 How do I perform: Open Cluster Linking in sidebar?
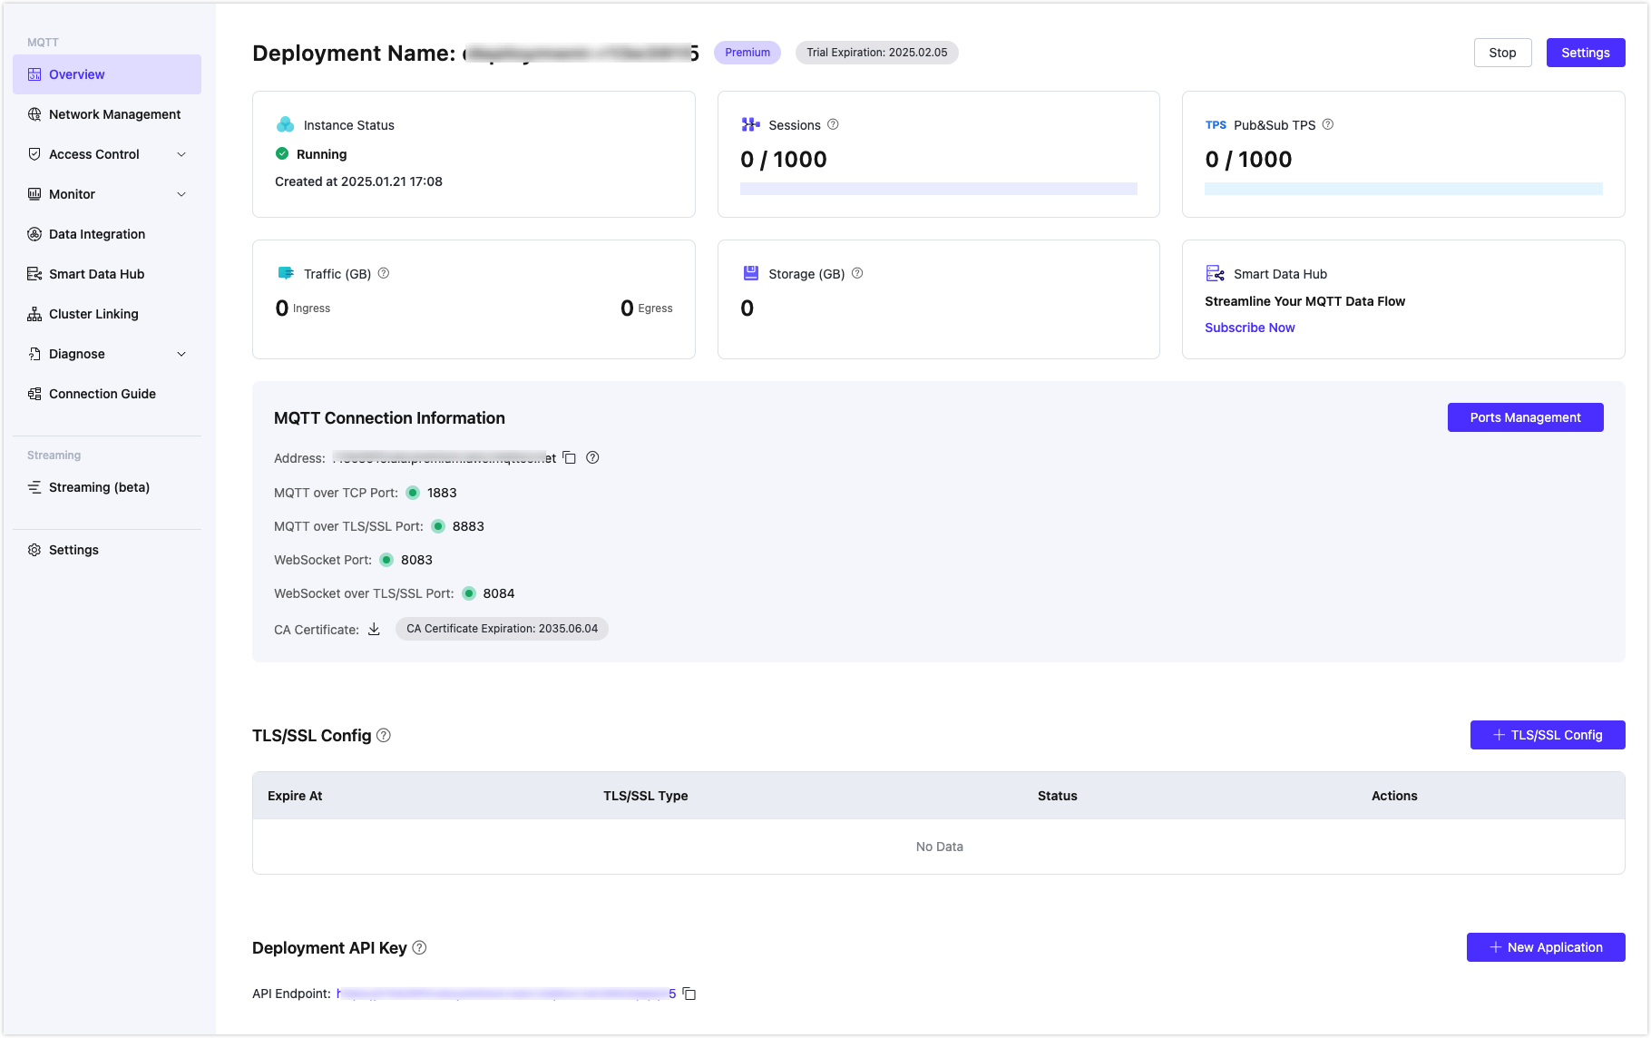pos(107,314)
